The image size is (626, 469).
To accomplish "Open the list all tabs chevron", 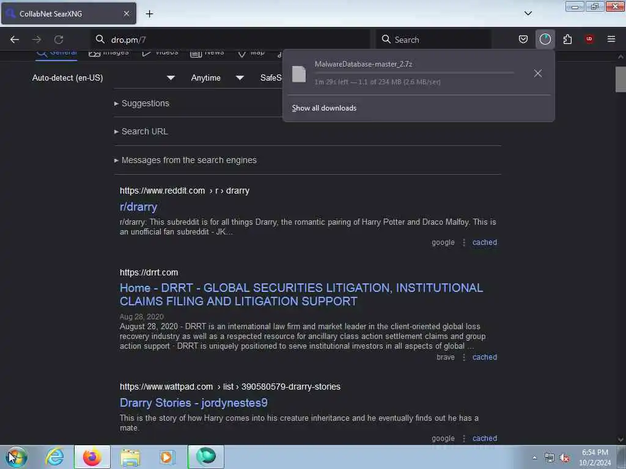I will click(528, 13).
